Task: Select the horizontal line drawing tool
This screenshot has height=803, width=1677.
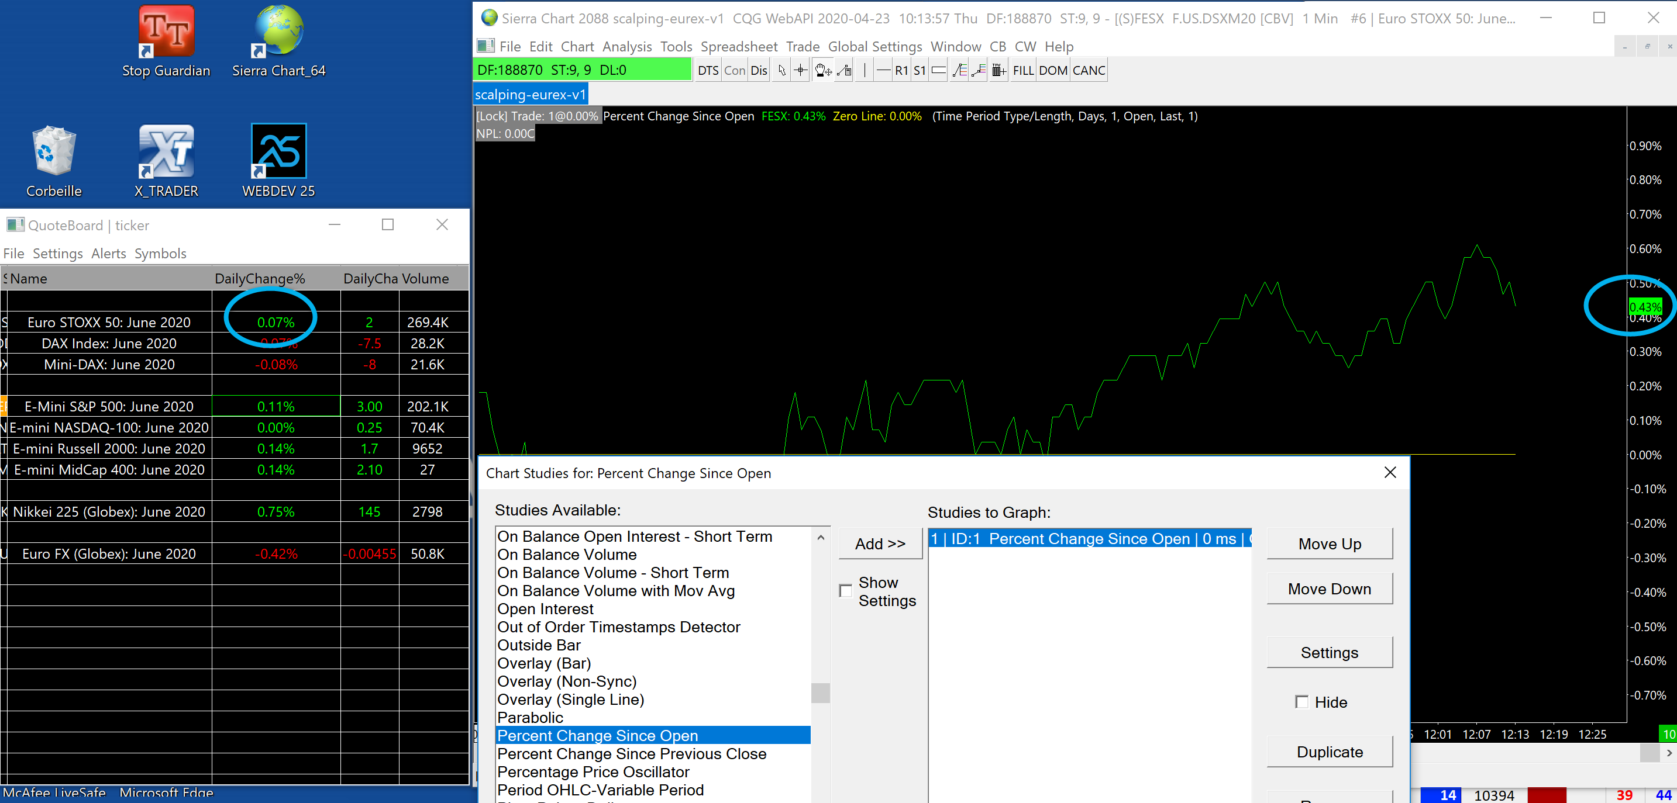Action: tap(883, 70)
